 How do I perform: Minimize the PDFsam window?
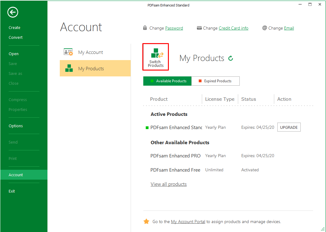[x=300, y=4]
